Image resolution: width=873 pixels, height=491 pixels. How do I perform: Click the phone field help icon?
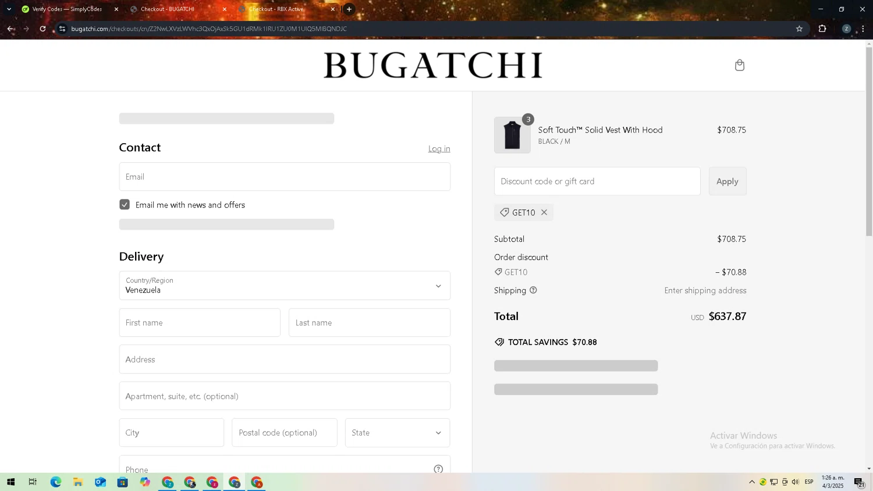[438, 469]
